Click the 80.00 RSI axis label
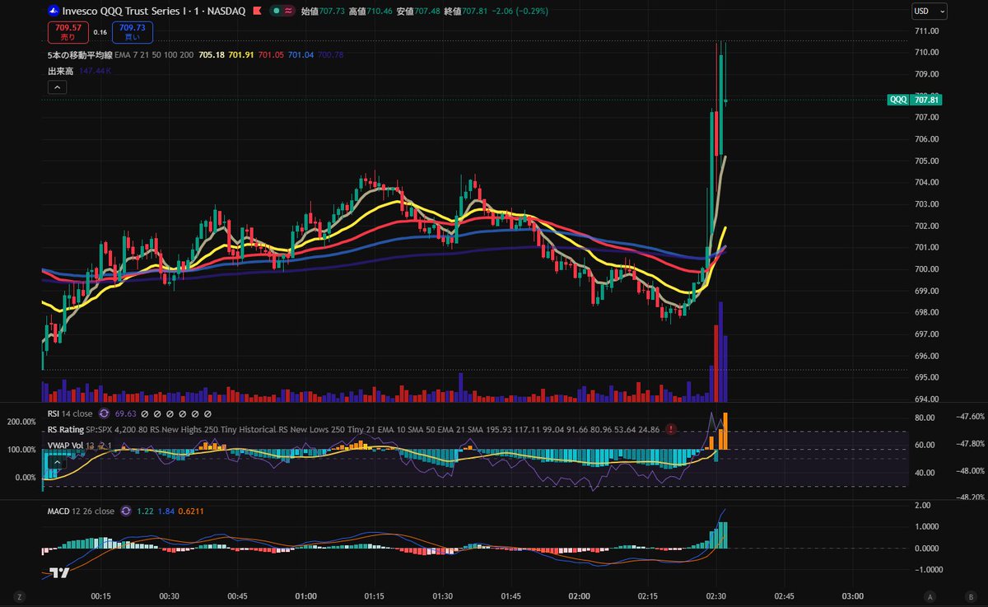 (x=924, y=417)
